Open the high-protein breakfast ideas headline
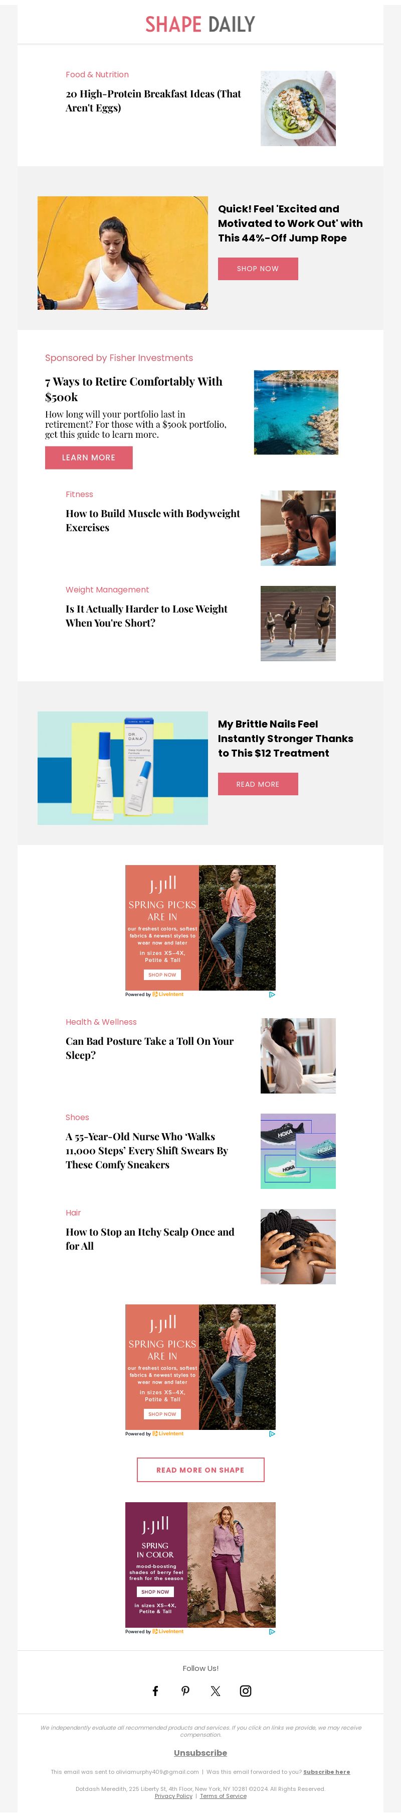 (x=153, y=100)
